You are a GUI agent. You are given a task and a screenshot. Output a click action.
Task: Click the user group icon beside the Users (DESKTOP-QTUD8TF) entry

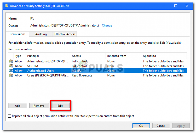pyautogui.click(x=11, y=75)
